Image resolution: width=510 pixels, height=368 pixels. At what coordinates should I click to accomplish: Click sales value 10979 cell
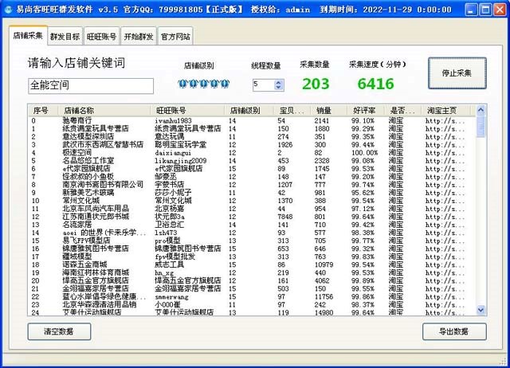tap(324, 264)
